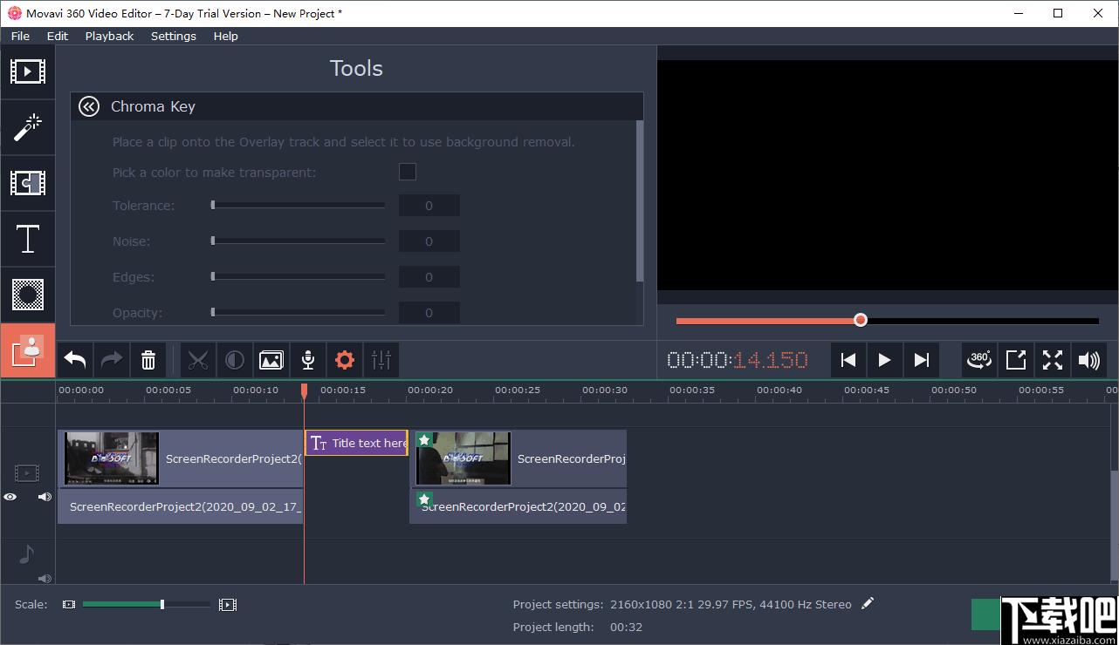Select the highlighted More tools tab
The width and height of the screenshot is (1119, 645).
click(27, 350)
